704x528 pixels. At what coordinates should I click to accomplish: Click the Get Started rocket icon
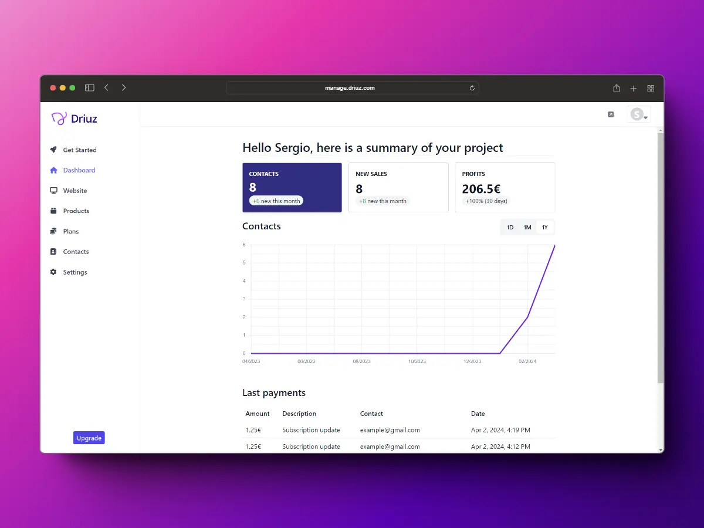pos(53,150)
